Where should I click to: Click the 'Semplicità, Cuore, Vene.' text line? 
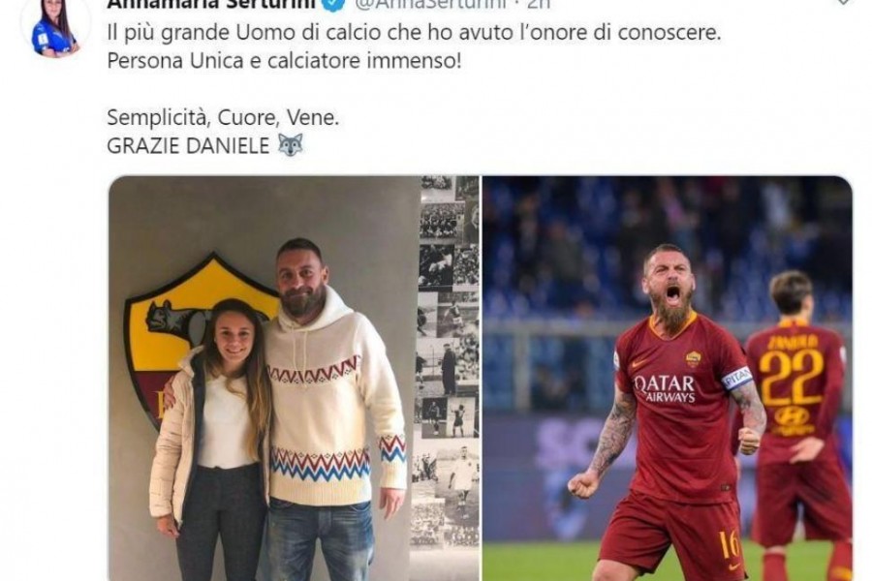pyautogui.click(x=223, y=118)
